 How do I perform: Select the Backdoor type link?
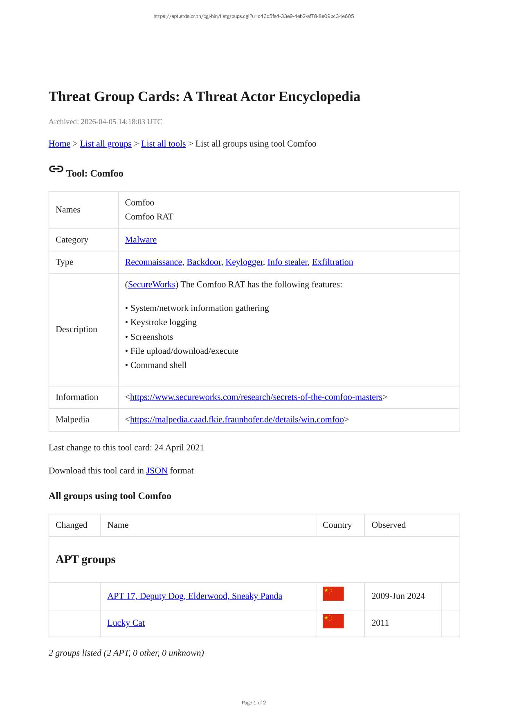click(x=204, y=262)
